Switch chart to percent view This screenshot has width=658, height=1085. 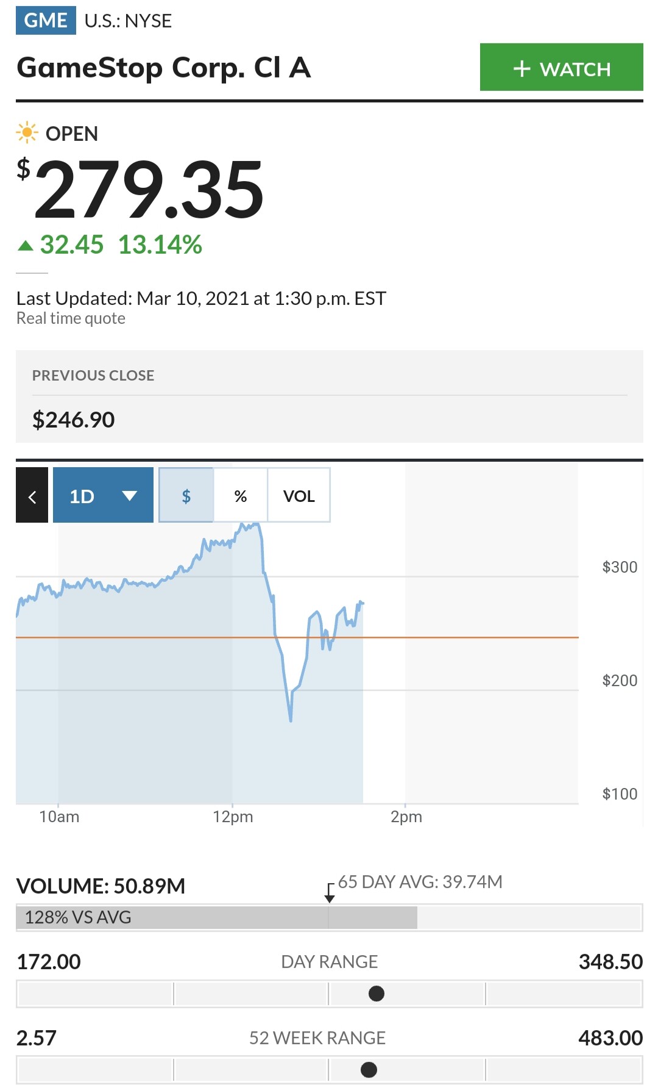click(x=241, y=495)
